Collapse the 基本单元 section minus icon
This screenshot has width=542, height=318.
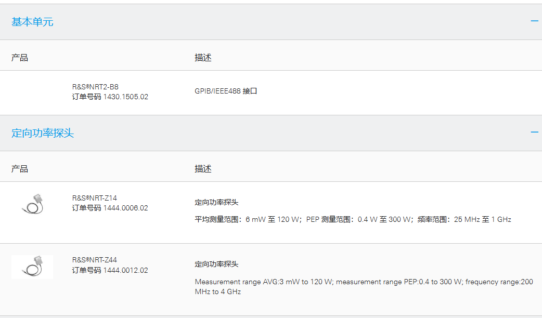pyautogui.click(x=534, y=21)
